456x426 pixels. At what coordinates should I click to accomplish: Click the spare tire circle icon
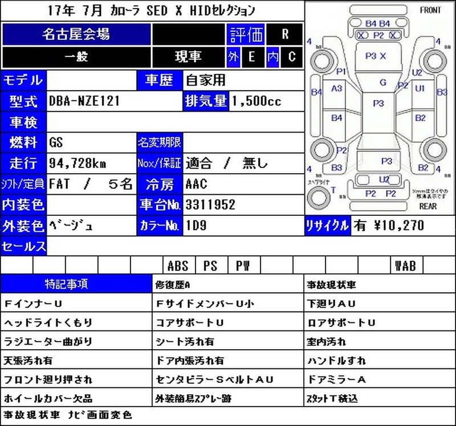(319, 196)
